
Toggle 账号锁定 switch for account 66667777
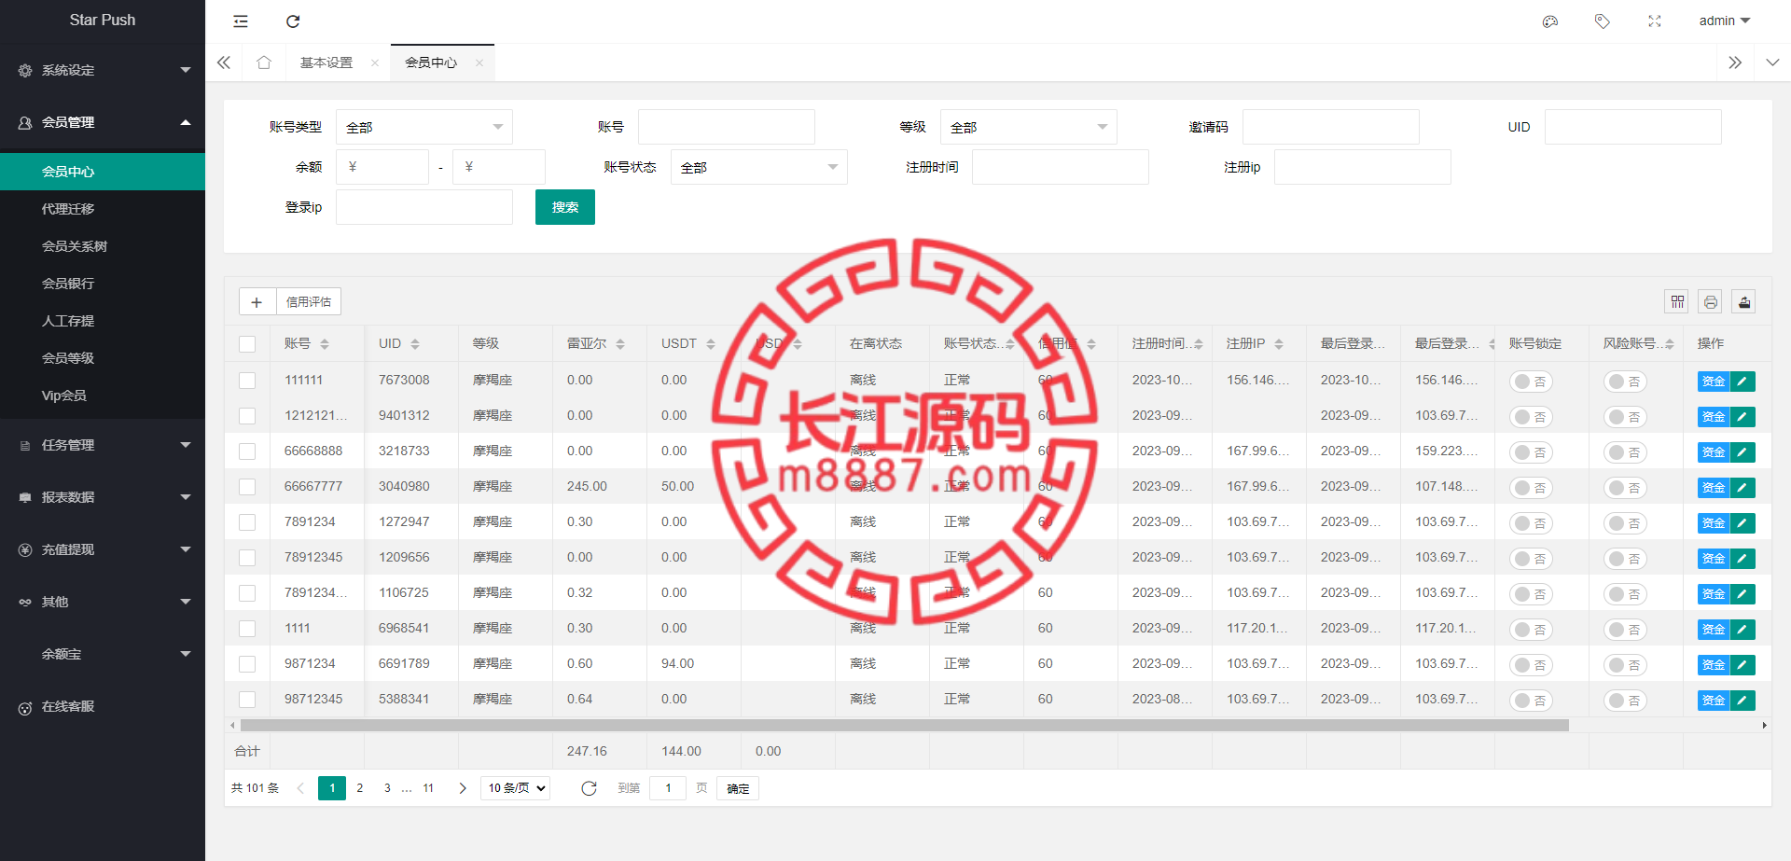pyautogui.click(x=1531, y=488)
